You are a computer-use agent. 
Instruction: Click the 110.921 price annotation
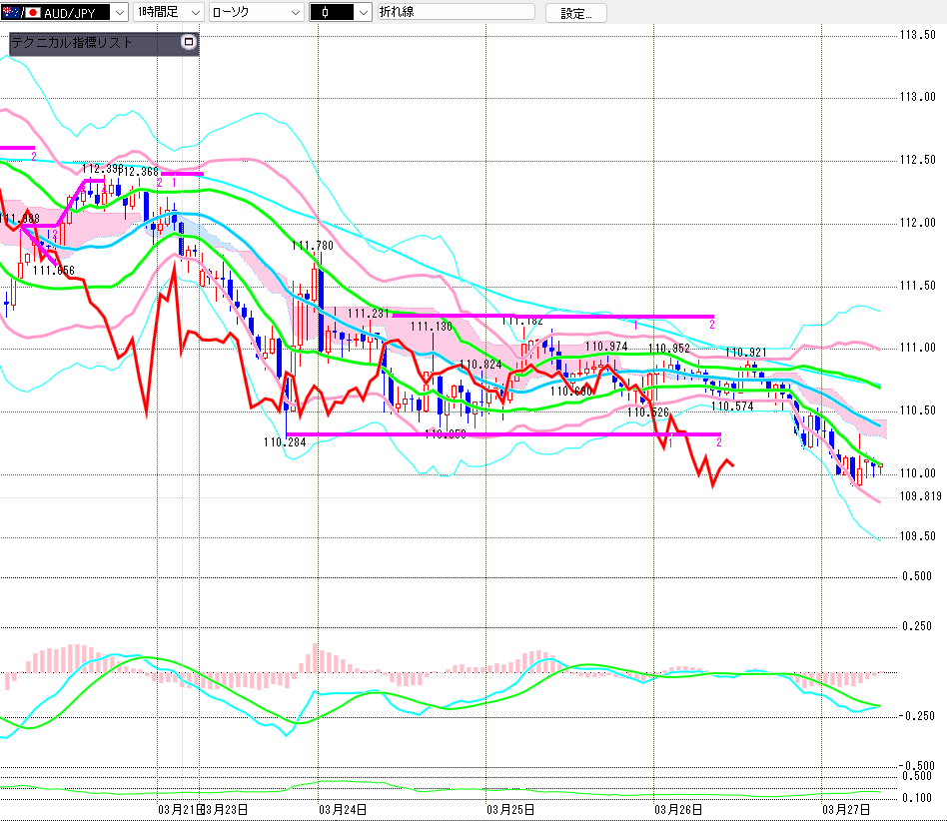coord(745,353)
